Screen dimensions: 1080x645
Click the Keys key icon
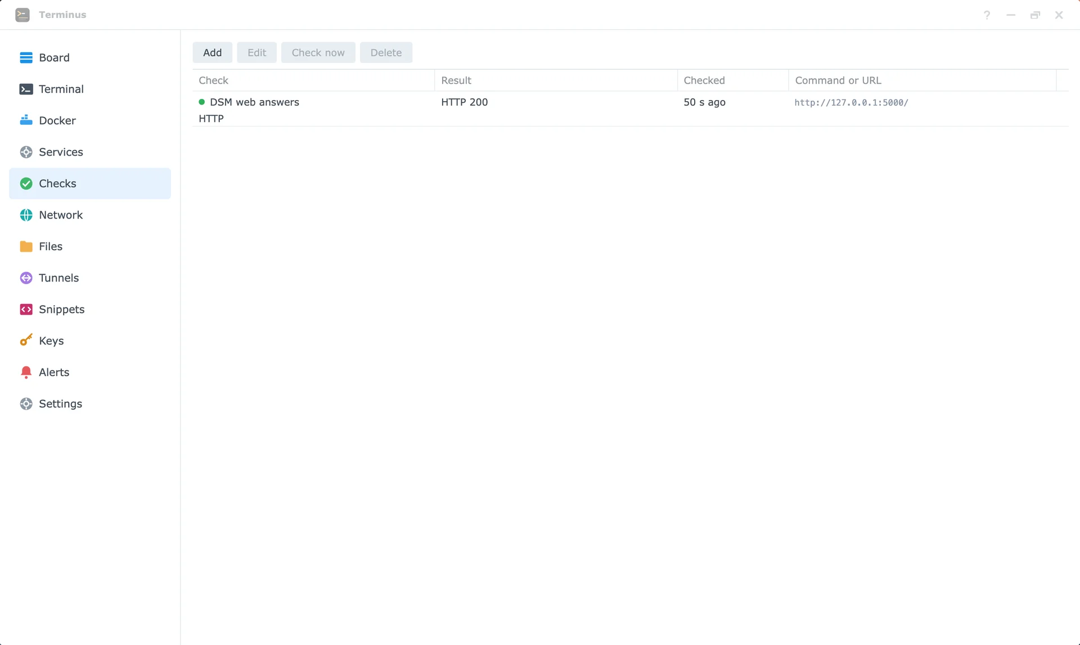(26, 340)
